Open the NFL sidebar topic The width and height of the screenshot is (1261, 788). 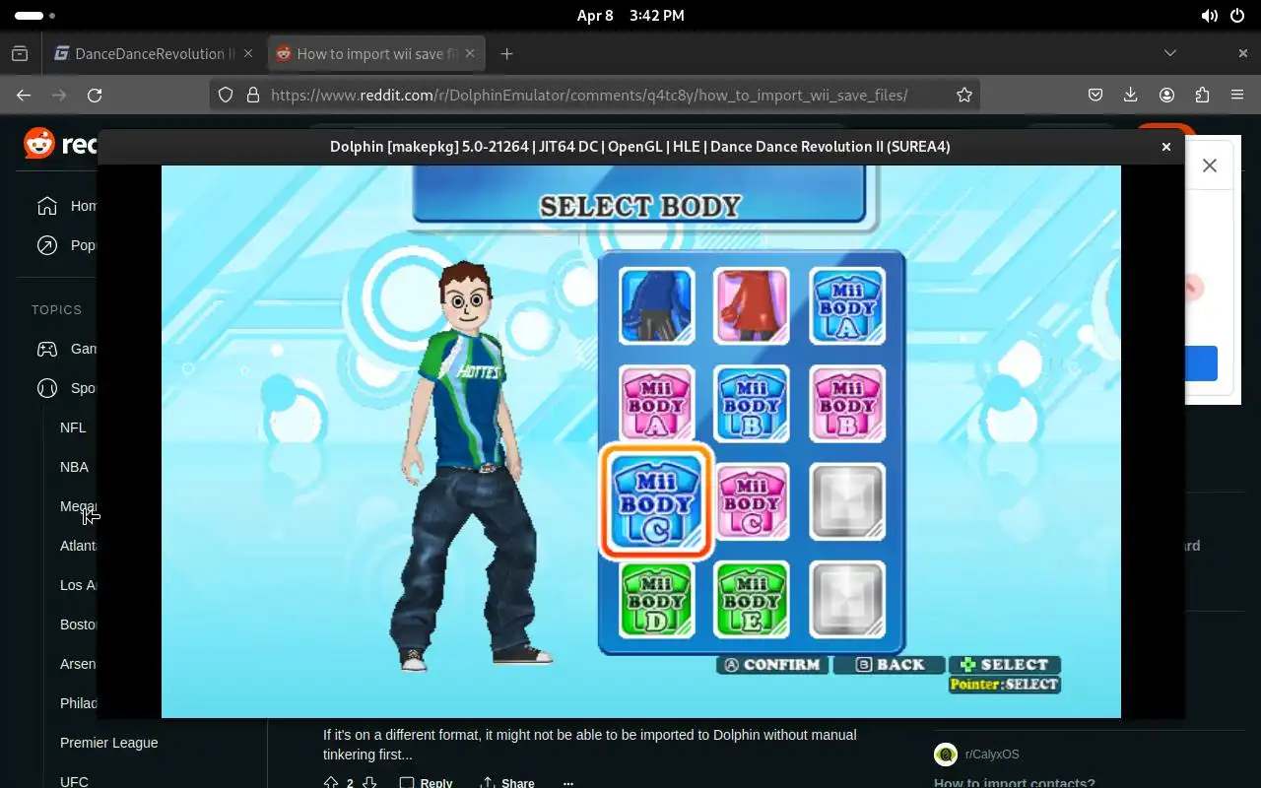pos(73,427)
